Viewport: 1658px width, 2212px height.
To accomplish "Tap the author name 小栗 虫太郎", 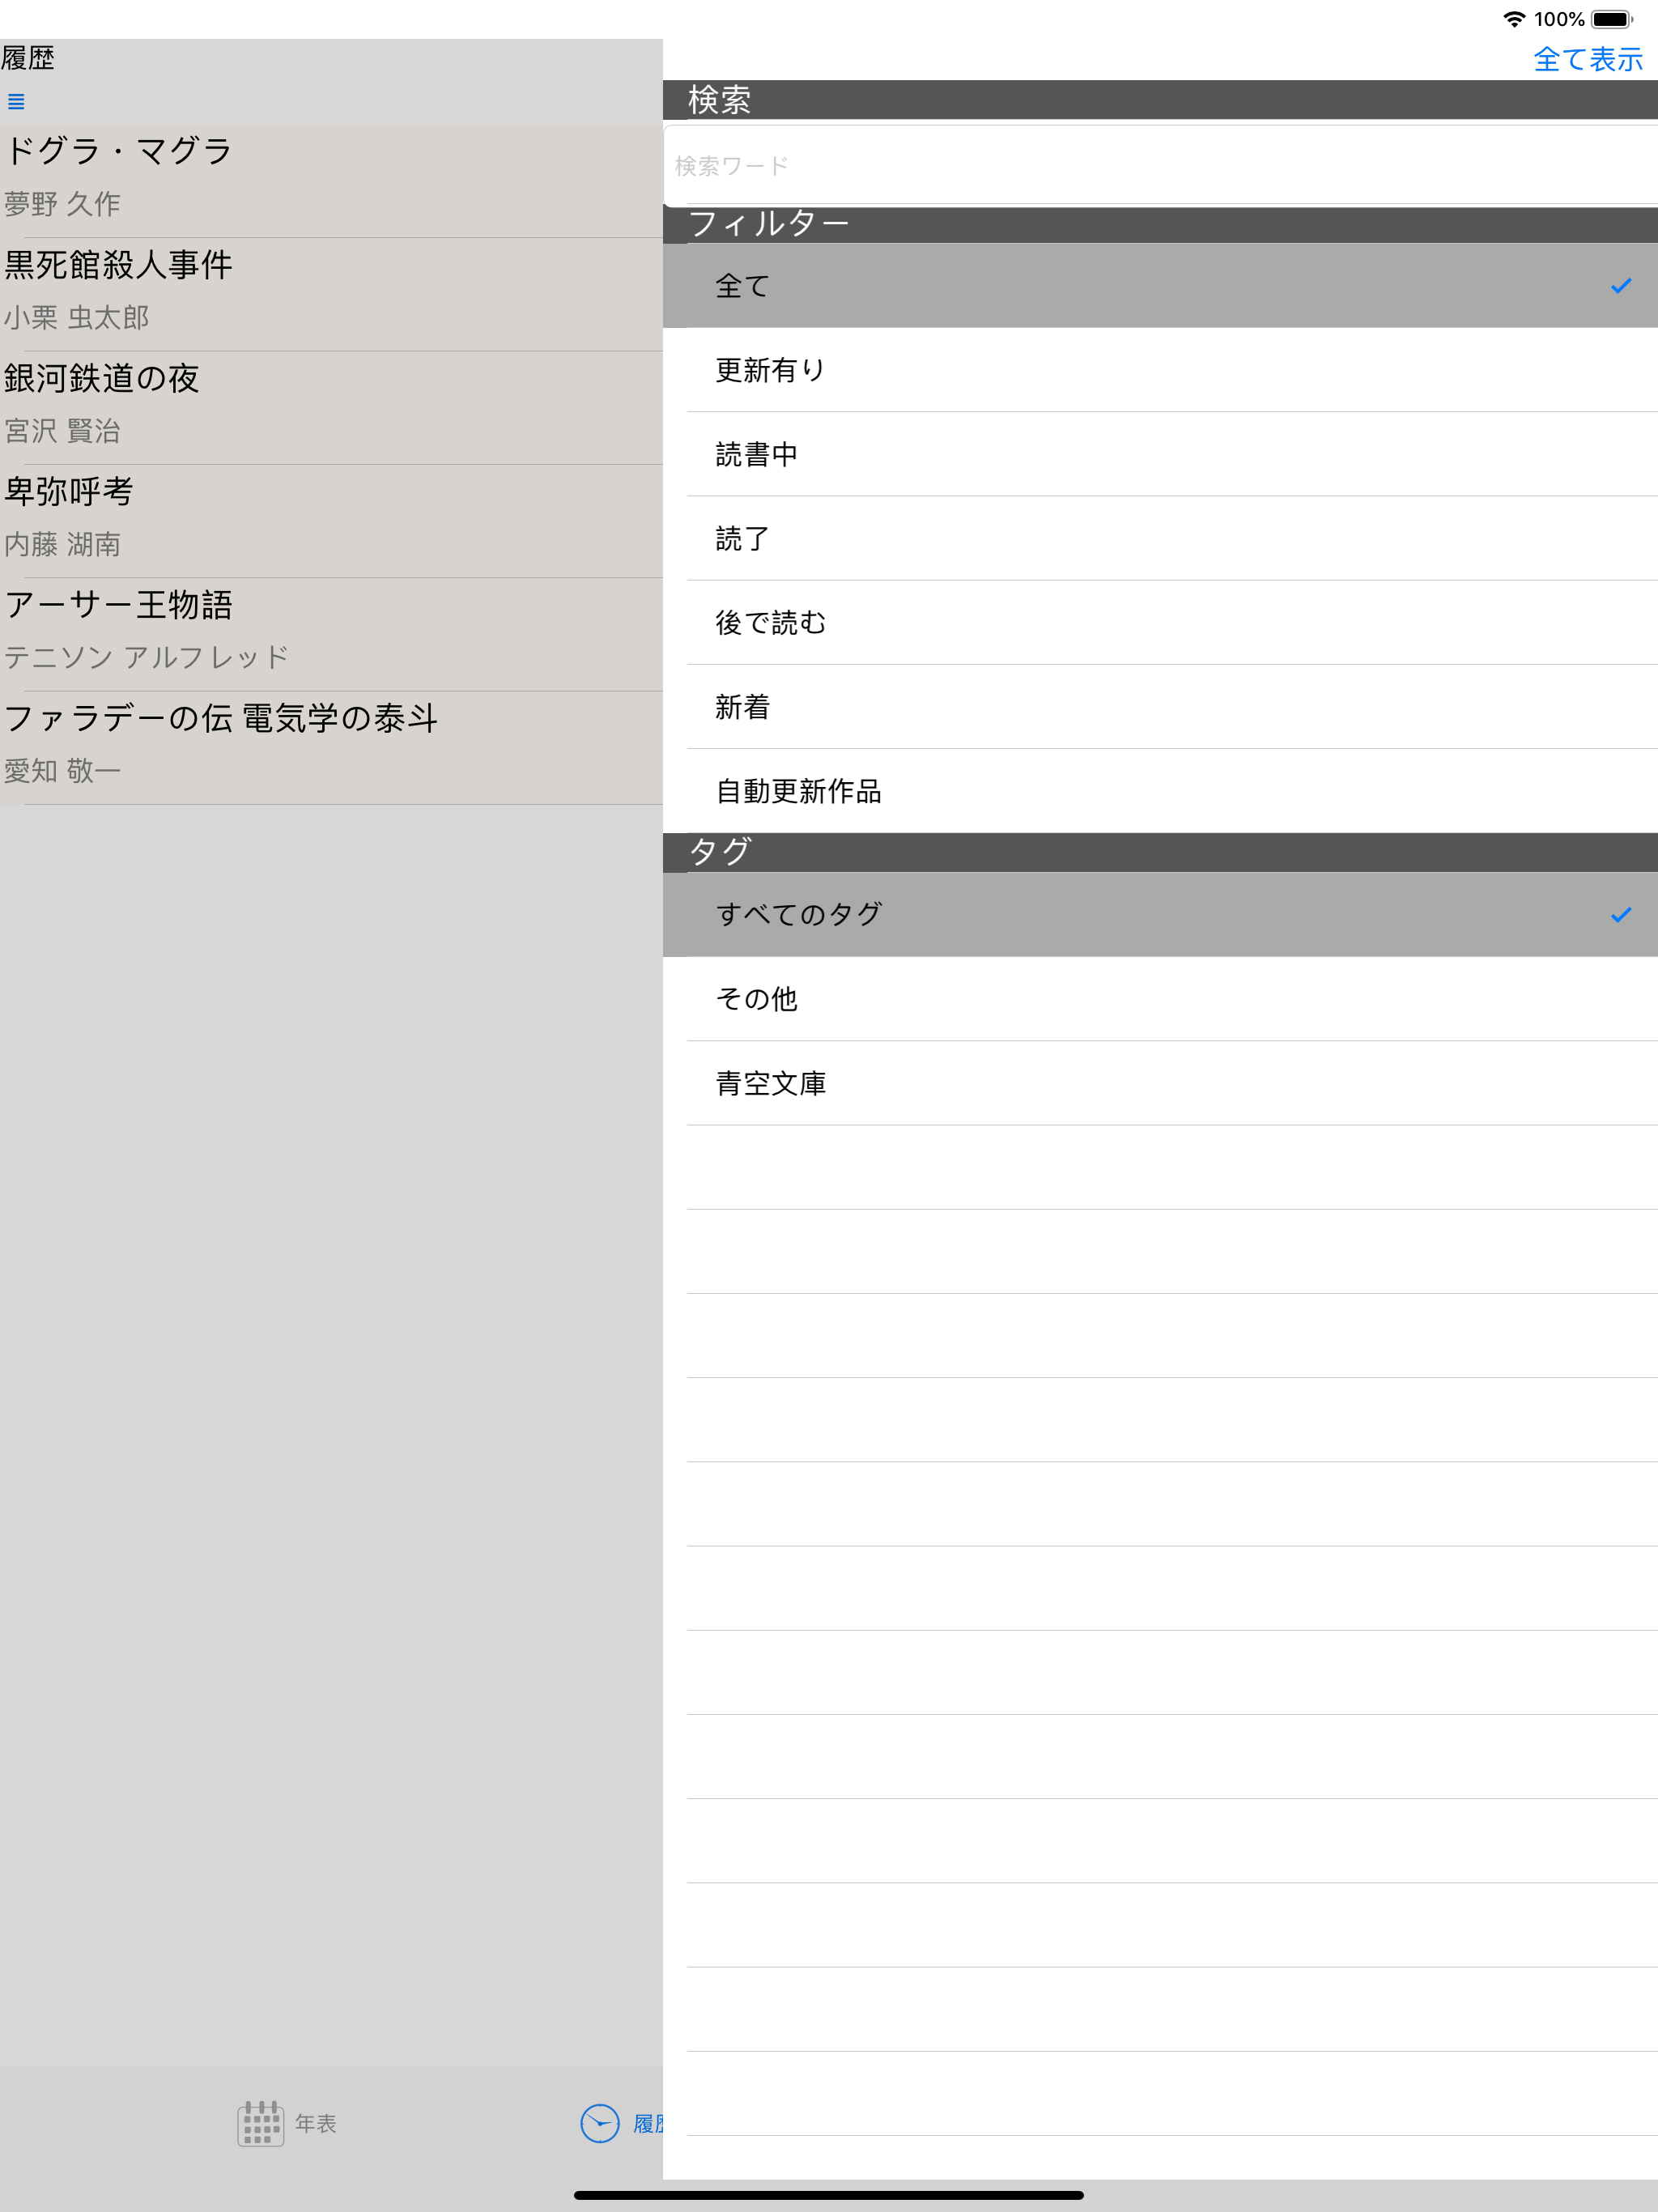I will (x=77, y=317).
